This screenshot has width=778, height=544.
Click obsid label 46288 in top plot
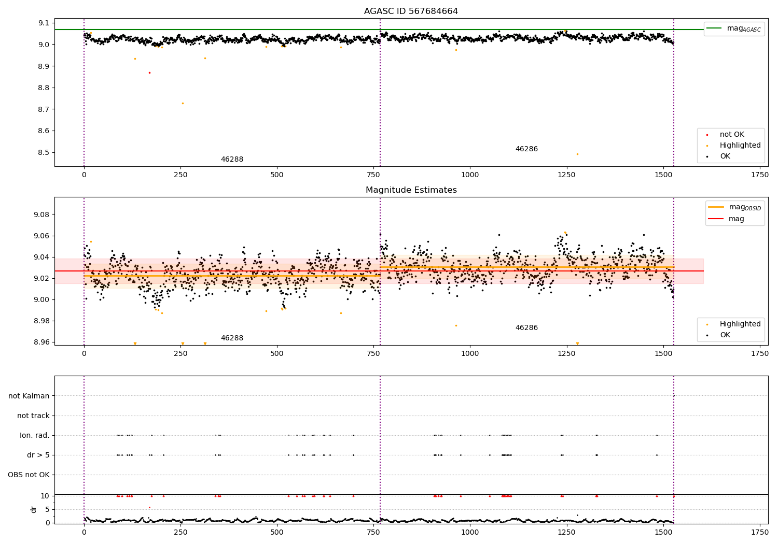[232, 160]
